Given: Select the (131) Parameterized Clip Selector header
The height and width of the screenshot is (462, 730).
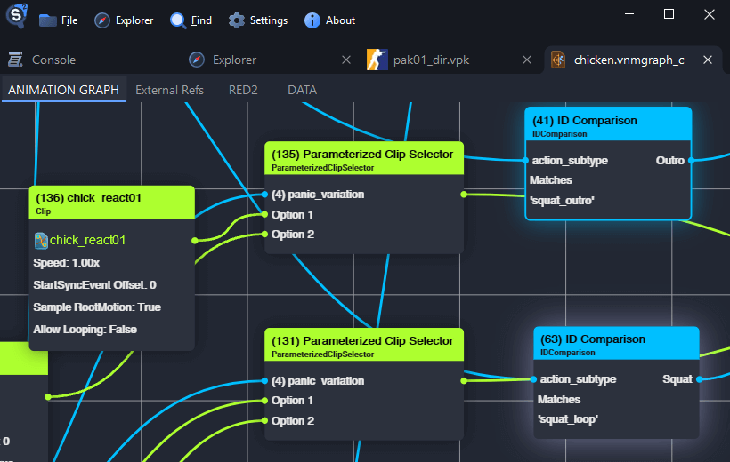Looking at the screenshot, I should pyautogui.click(x=364, y=346).
